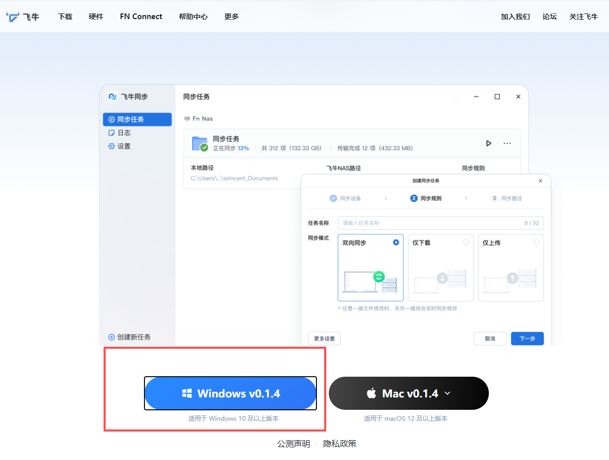Go to FN Connect page
The image size is (609, 460).
pyautogui.click(x=141, y=17)
